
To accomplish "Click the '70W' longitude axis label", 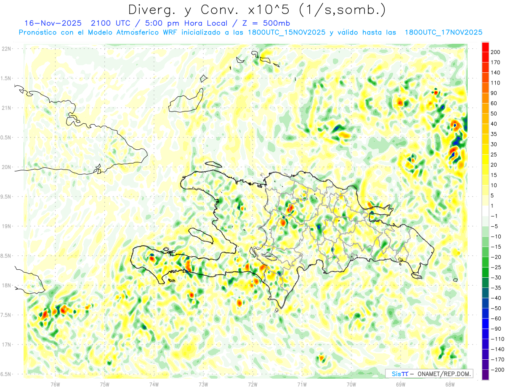I will point(351,384).
